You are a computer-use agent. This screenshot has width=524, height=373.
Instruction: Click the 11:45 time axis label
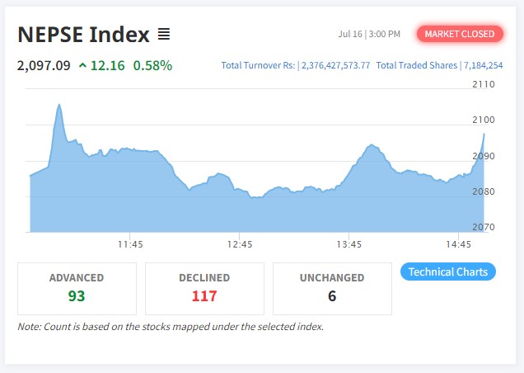130,244
